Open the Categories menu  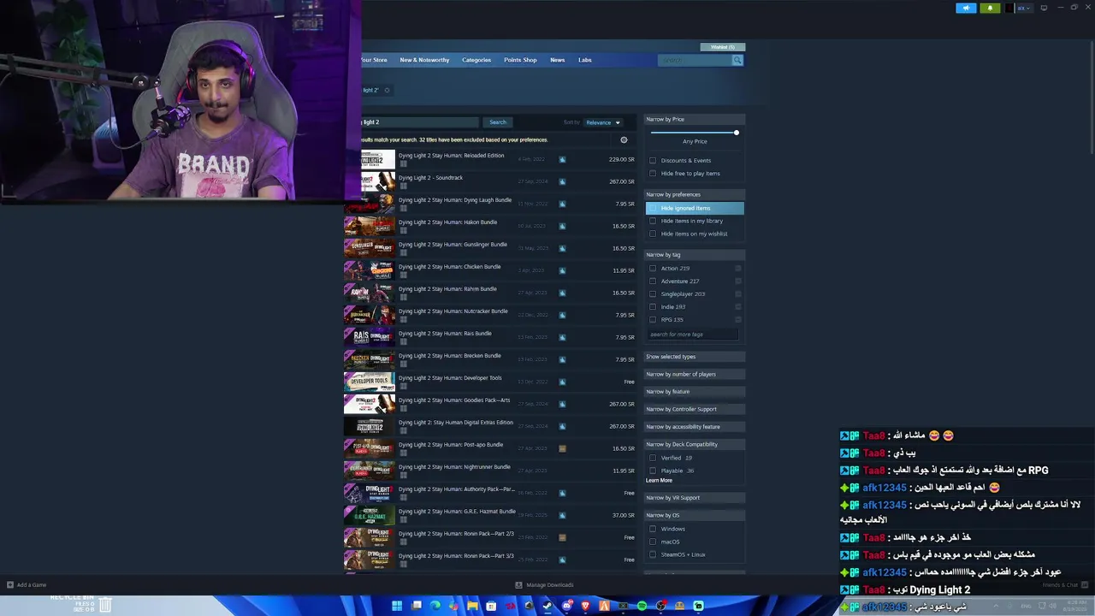pos(476,60)
